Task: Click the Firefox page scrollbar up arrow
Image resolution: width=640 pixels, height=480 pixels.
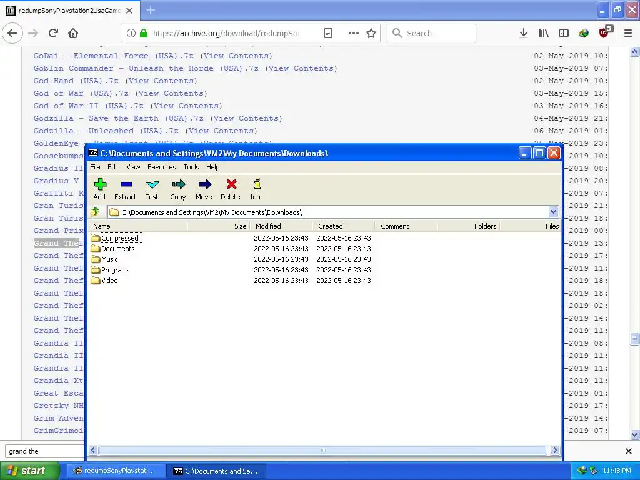Action: click(x=634, y=51)
